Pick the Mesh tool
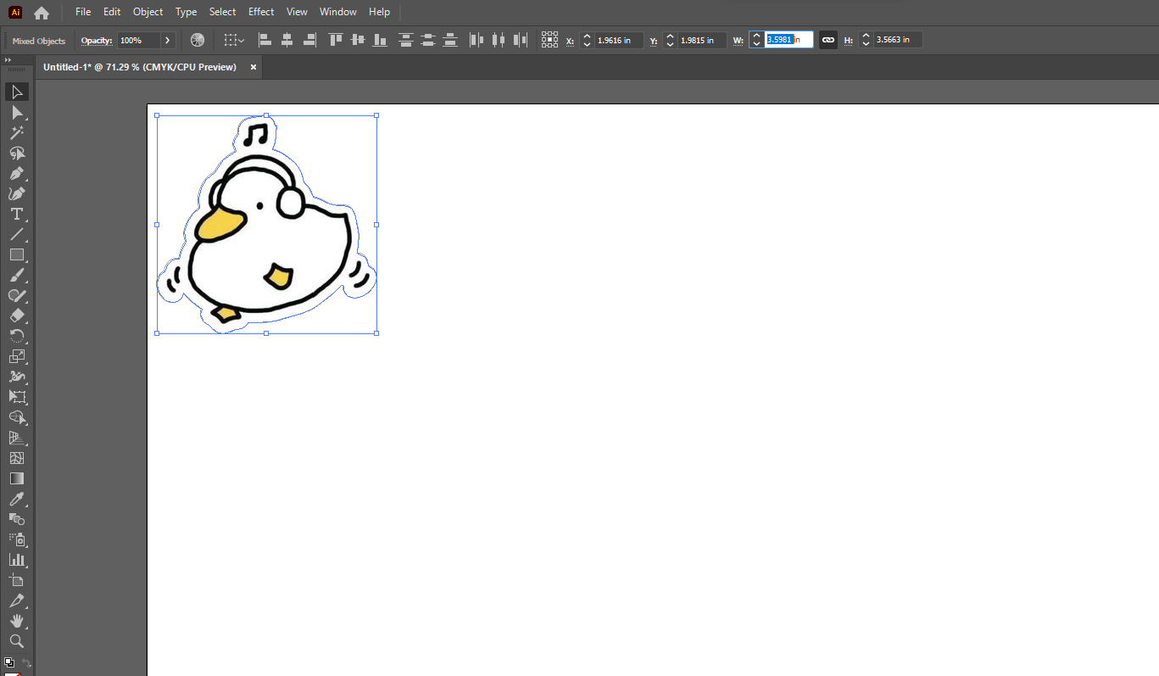Image resolution: width=1159 pixels, height=676 pixels. (16, 458)
